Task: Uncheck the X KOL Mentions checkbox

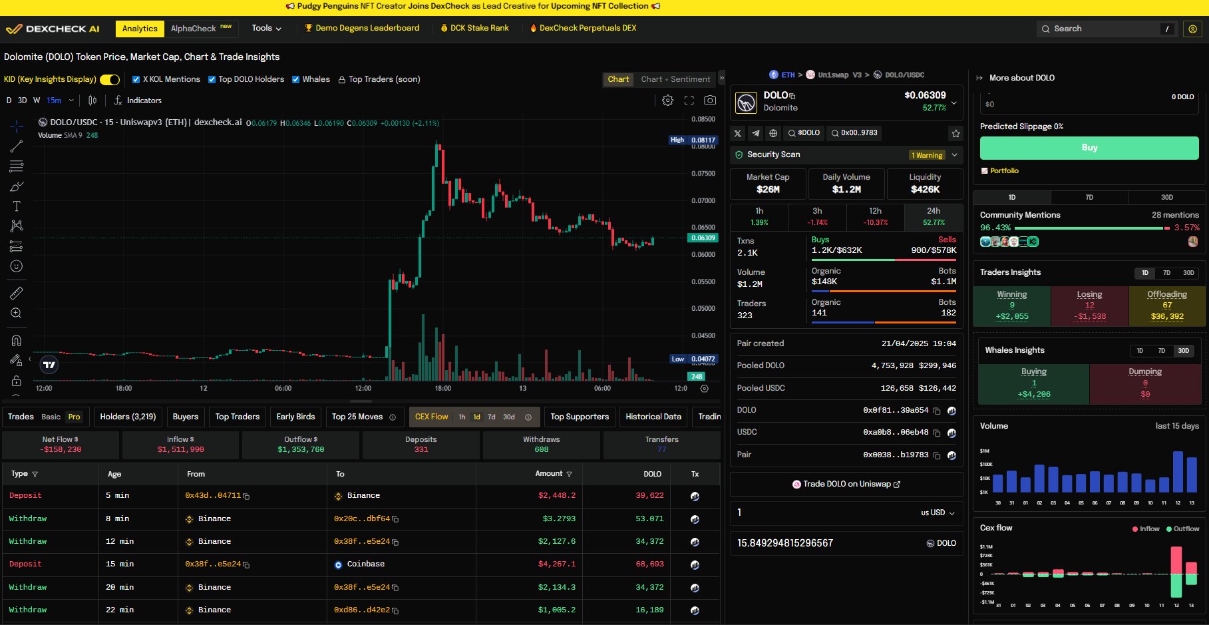Action: [136, 80]
